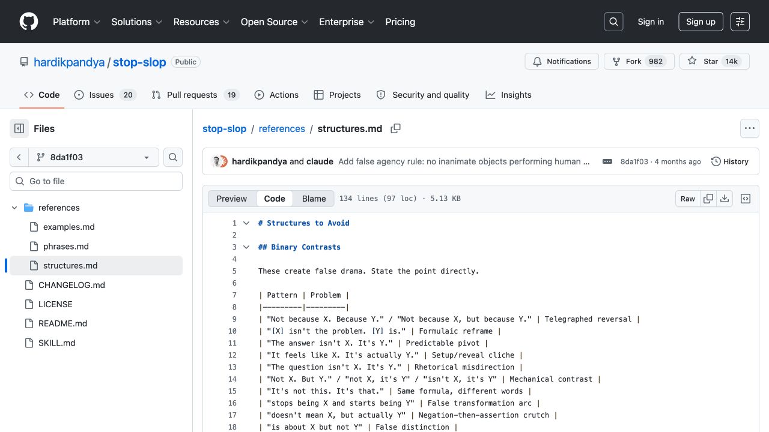Click line number 9
Image resolution: width=769 pixels, height=432 pixels.
click(x=234, y=319)
